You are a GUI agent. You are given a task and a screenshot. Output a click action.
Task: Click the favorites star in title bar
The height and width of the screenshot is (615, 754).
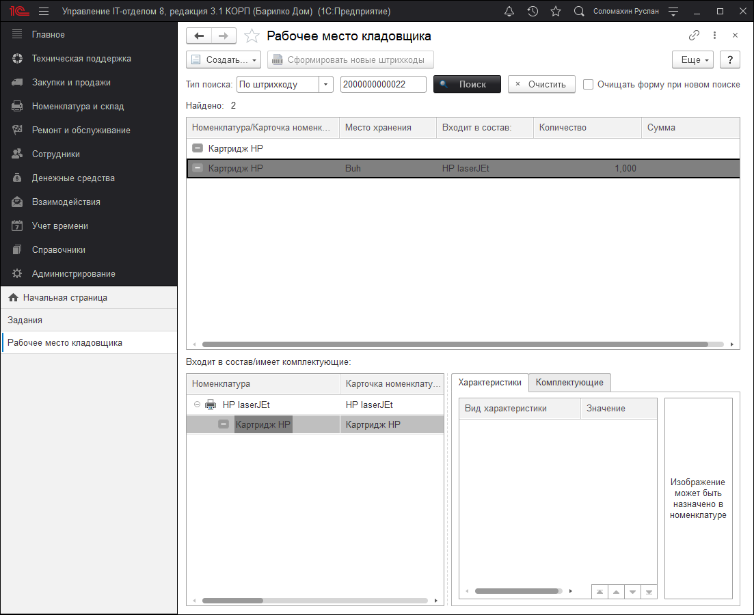(x=556, y=12)
